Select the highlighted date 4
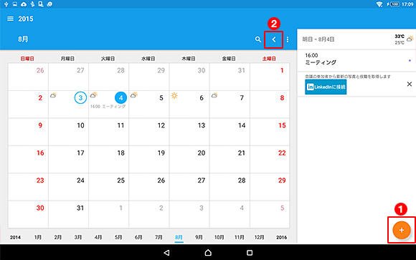This screenshot has height=260, width=416. [x=120, y=98]
